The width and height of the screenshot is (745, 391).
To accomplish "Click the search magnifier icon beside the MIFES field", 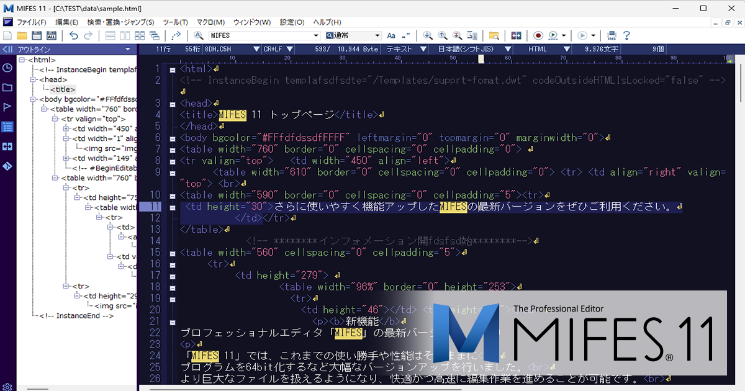I will point(199,35).
